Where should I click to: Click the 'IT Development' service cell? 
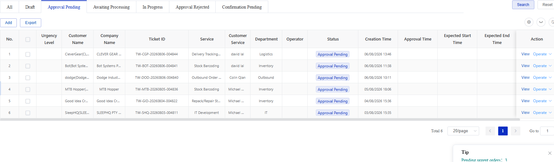coord(206,113)
